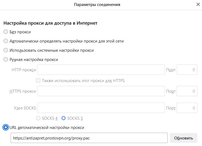202x146 pixels.
Task: Select "URL автоматической настройки прокси" radio
Action: tap(6, 127)
